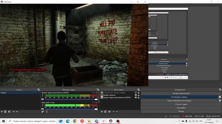Select the Сцена scene in the list

pyautogui.click(x=20, y=93)
